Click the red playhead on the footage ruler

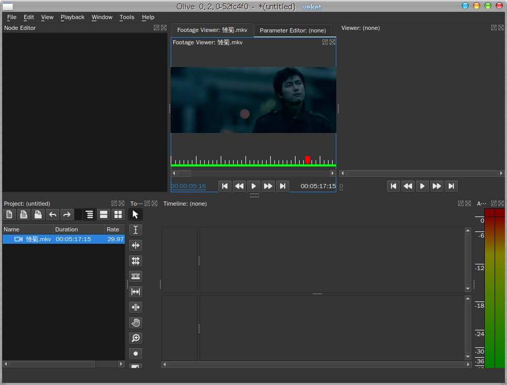[x=308, y=160]
